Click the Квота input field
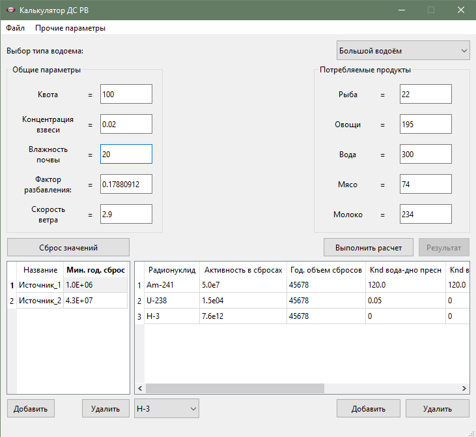 (126, 94)
